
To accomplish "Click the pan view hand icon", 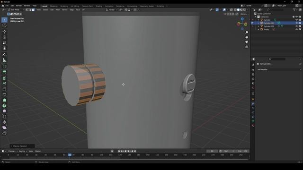I will pos(247,37).
